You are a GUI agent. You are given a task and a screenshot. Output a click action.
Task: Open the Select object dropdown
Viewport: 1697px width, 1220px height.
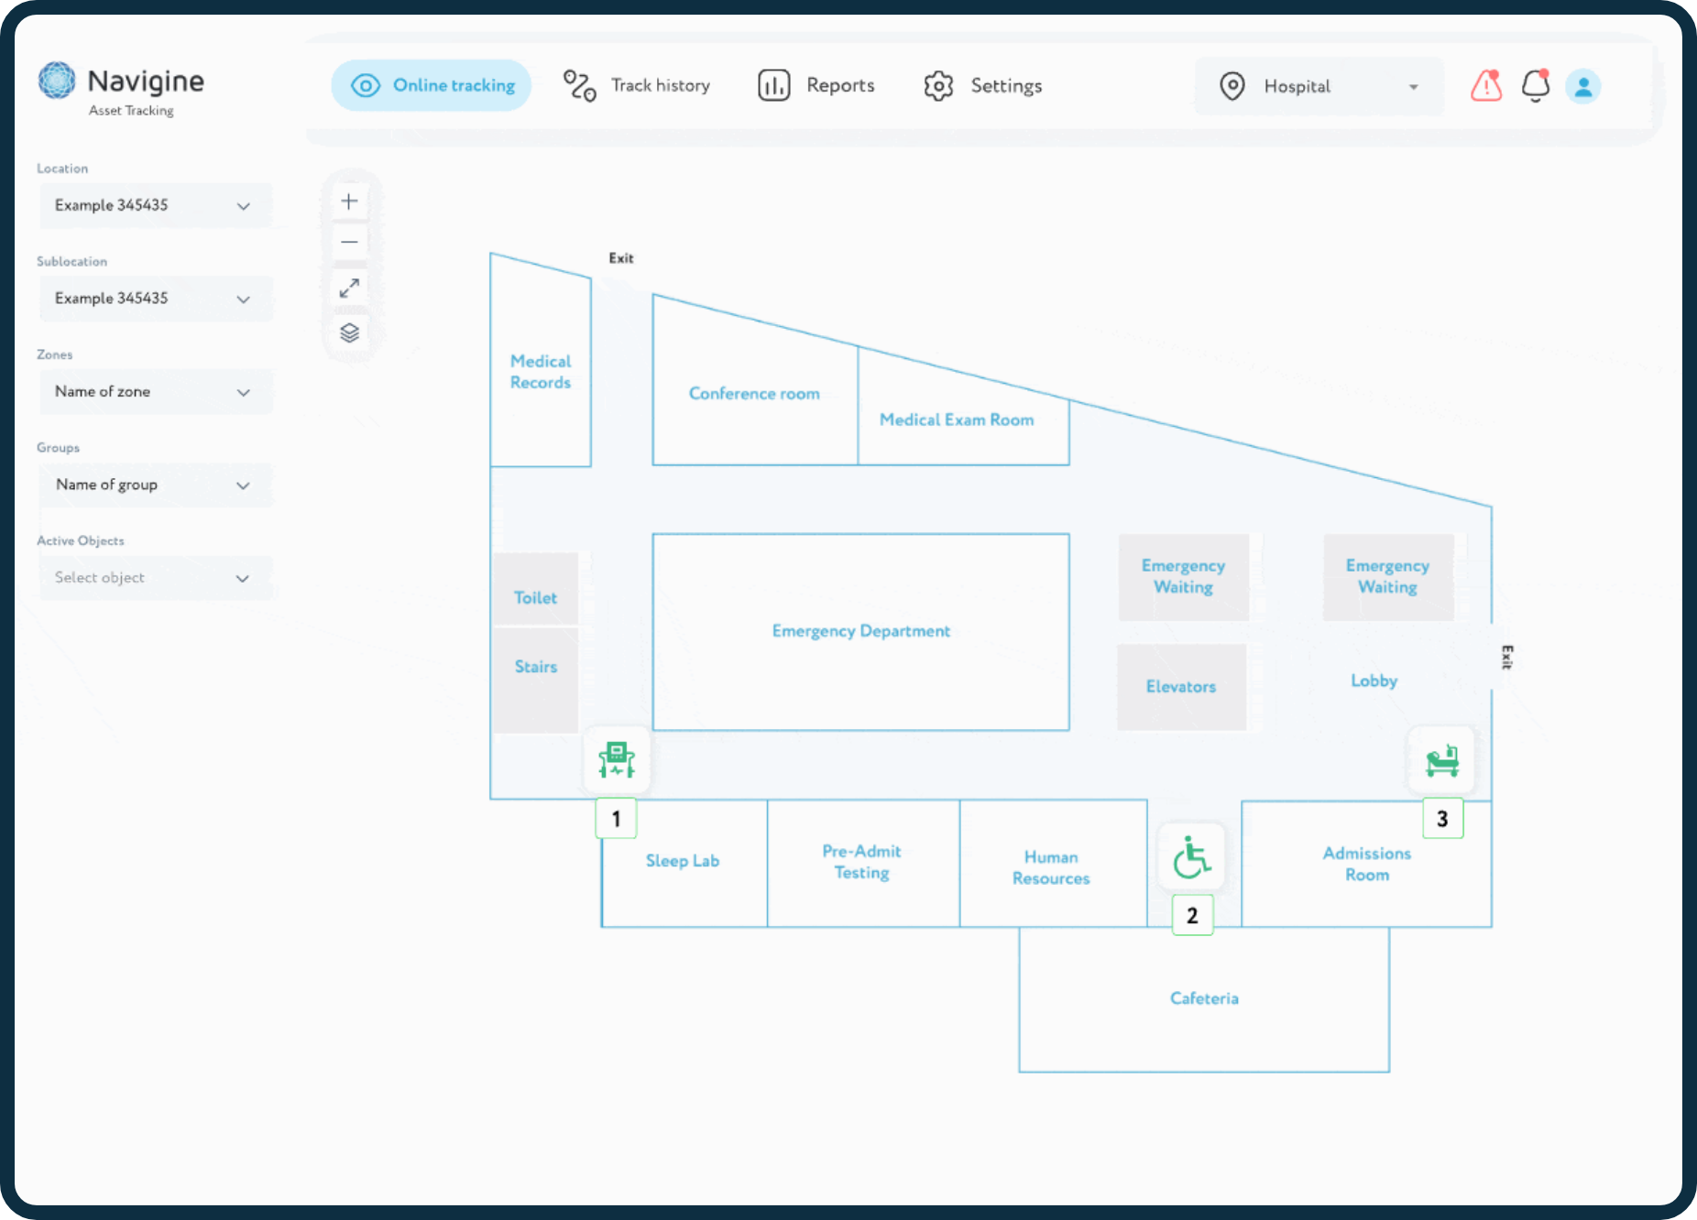(155, 578)
